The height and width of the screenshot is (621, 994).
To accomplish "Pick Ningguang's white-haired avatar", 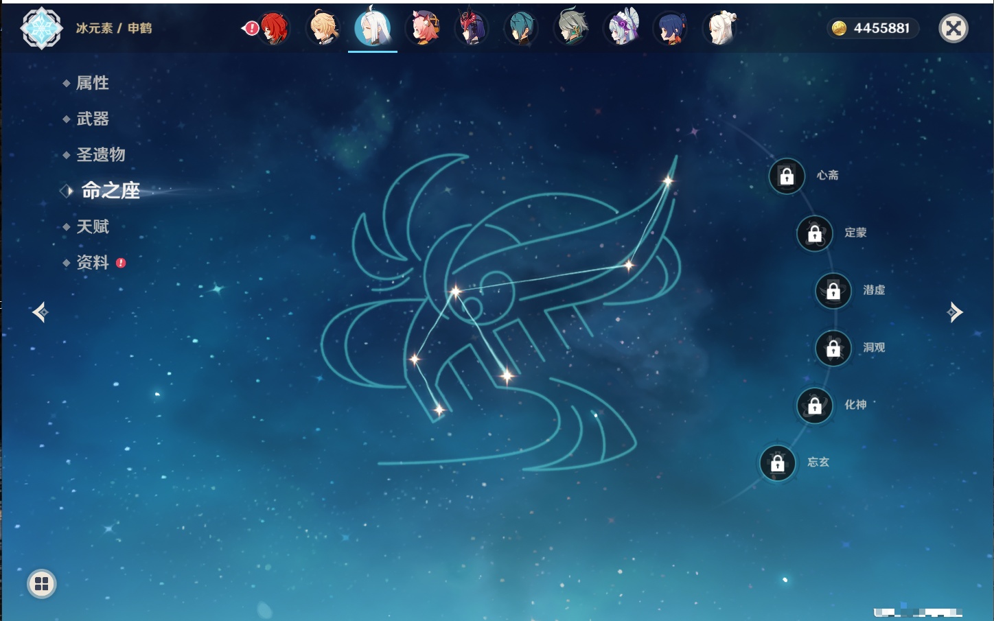I will coord(720,29).
